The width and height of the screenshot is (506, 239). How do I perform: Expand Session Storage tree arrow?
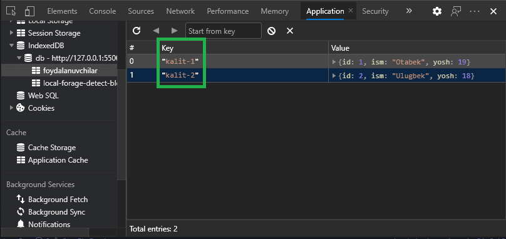click(12, 33)
